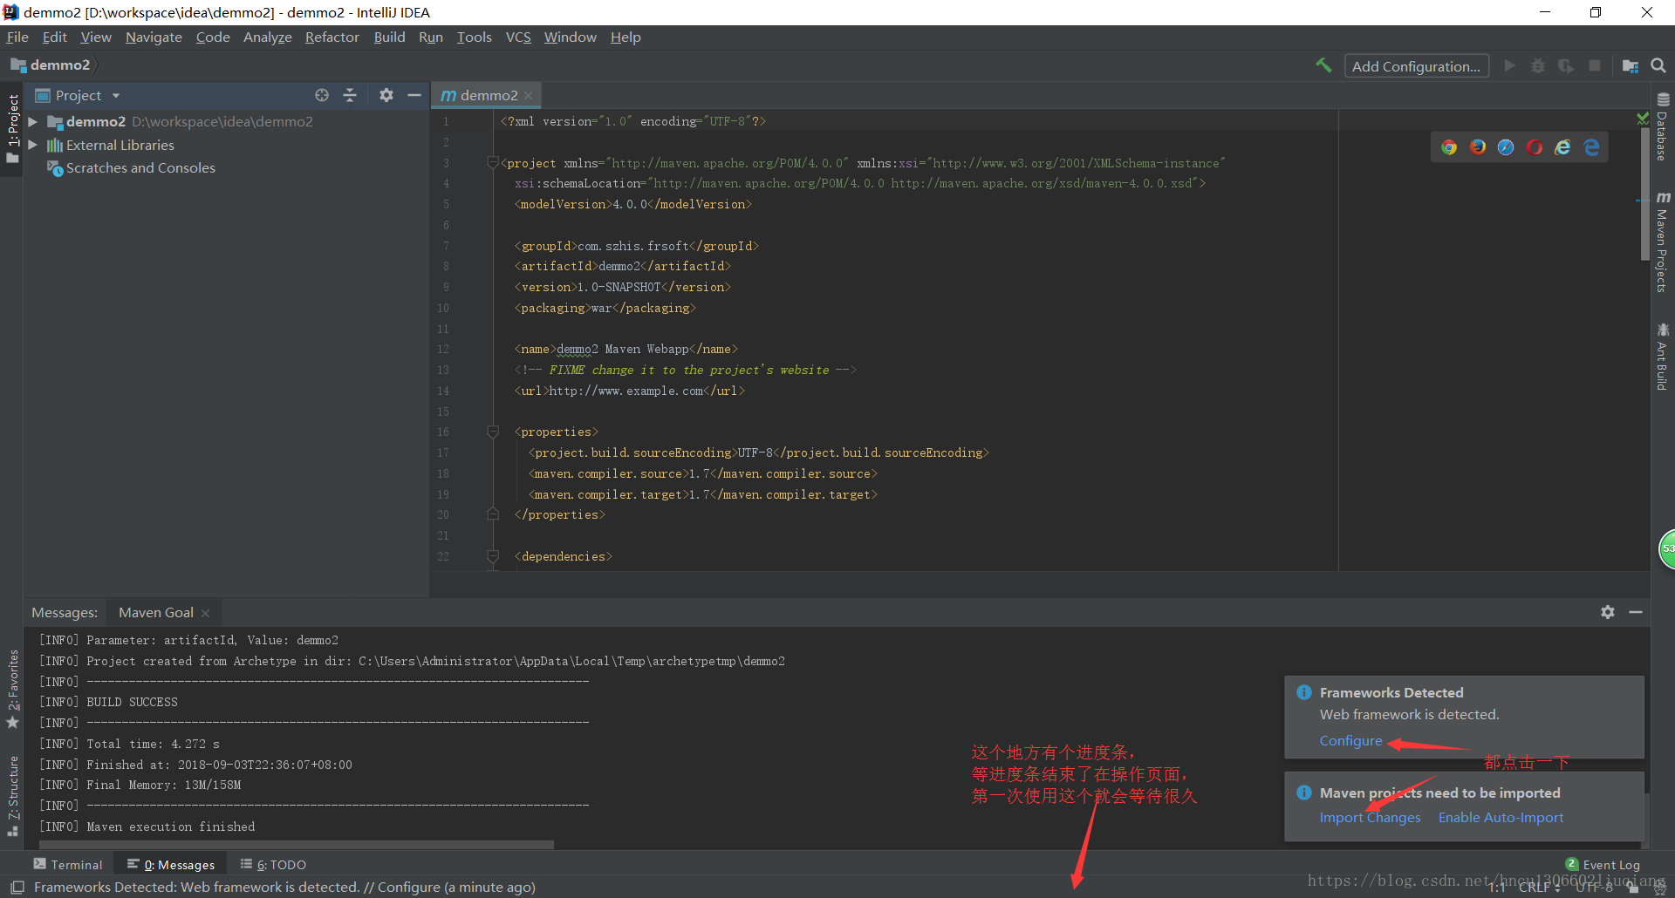
Task: Toggle tool window bars button in status bar
Action: [17, 888]
